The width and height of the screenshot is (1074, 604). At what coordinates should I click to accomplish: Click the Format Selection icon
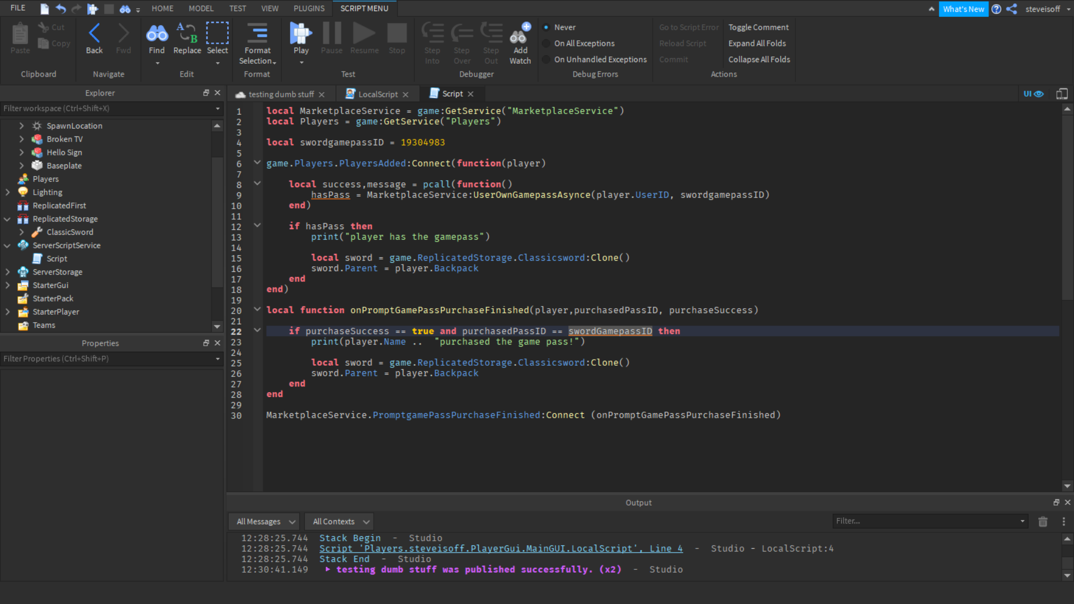tap(257, 34)
